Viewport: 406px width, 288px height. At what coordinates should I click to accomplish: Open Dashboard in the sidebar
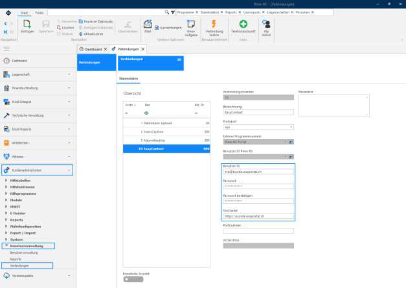(38, 61)
